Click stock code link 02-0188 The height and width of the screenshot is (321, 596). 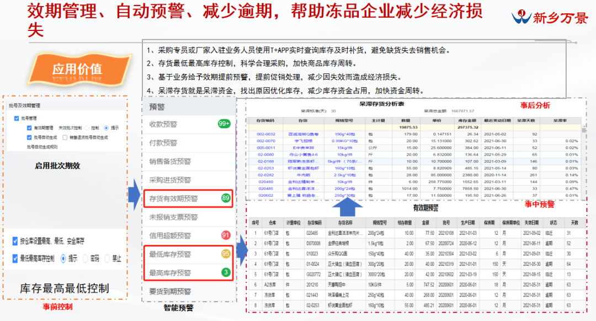265,161
